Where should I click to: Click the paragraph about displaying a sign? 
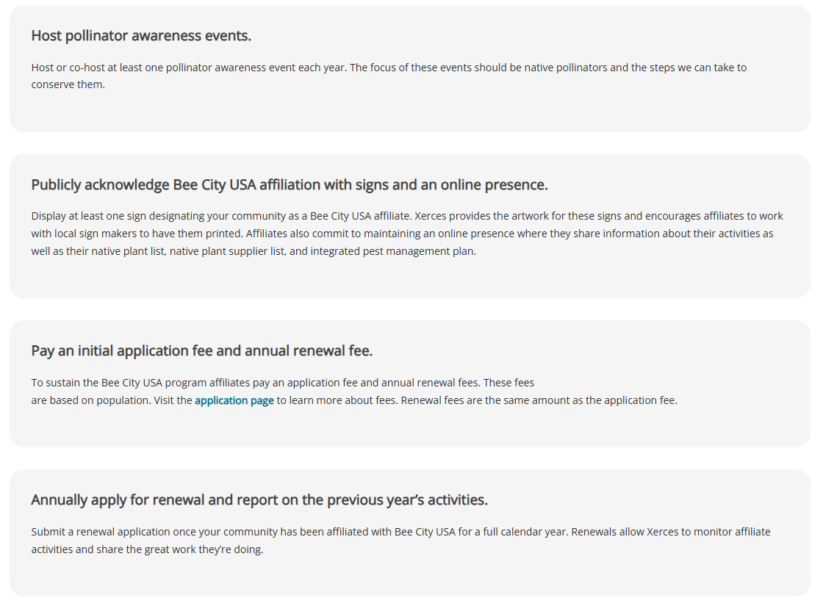click(407, 234)
